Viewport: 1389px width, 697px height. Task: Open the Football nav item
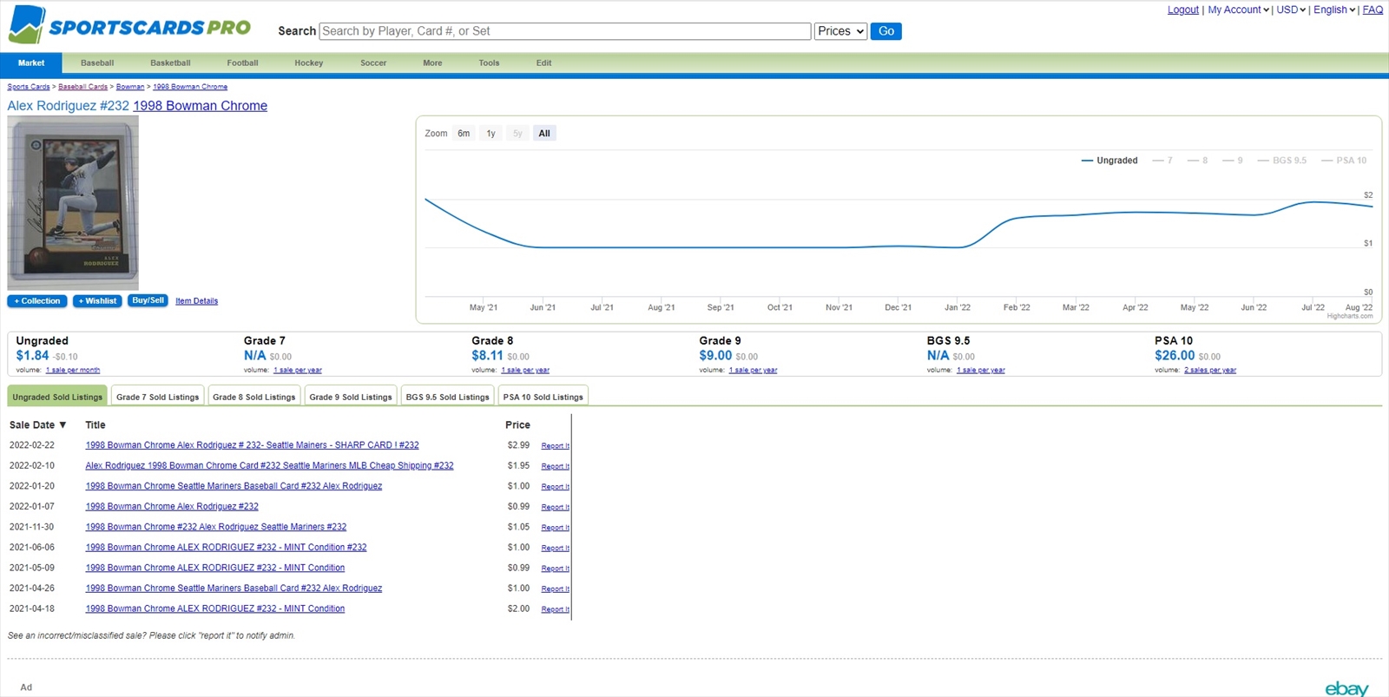click(242, 63)
